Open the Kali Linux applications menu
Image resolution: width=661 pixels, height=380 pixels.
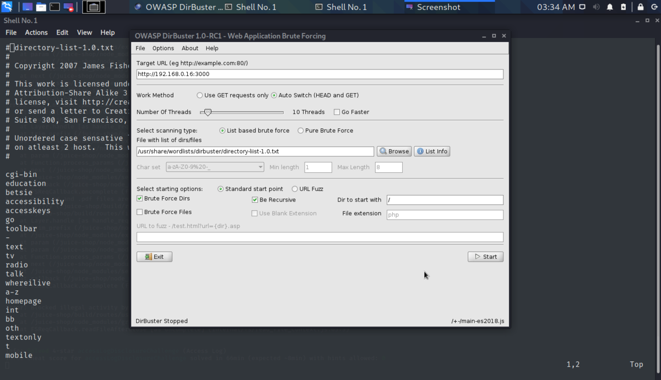pos(7,7)
